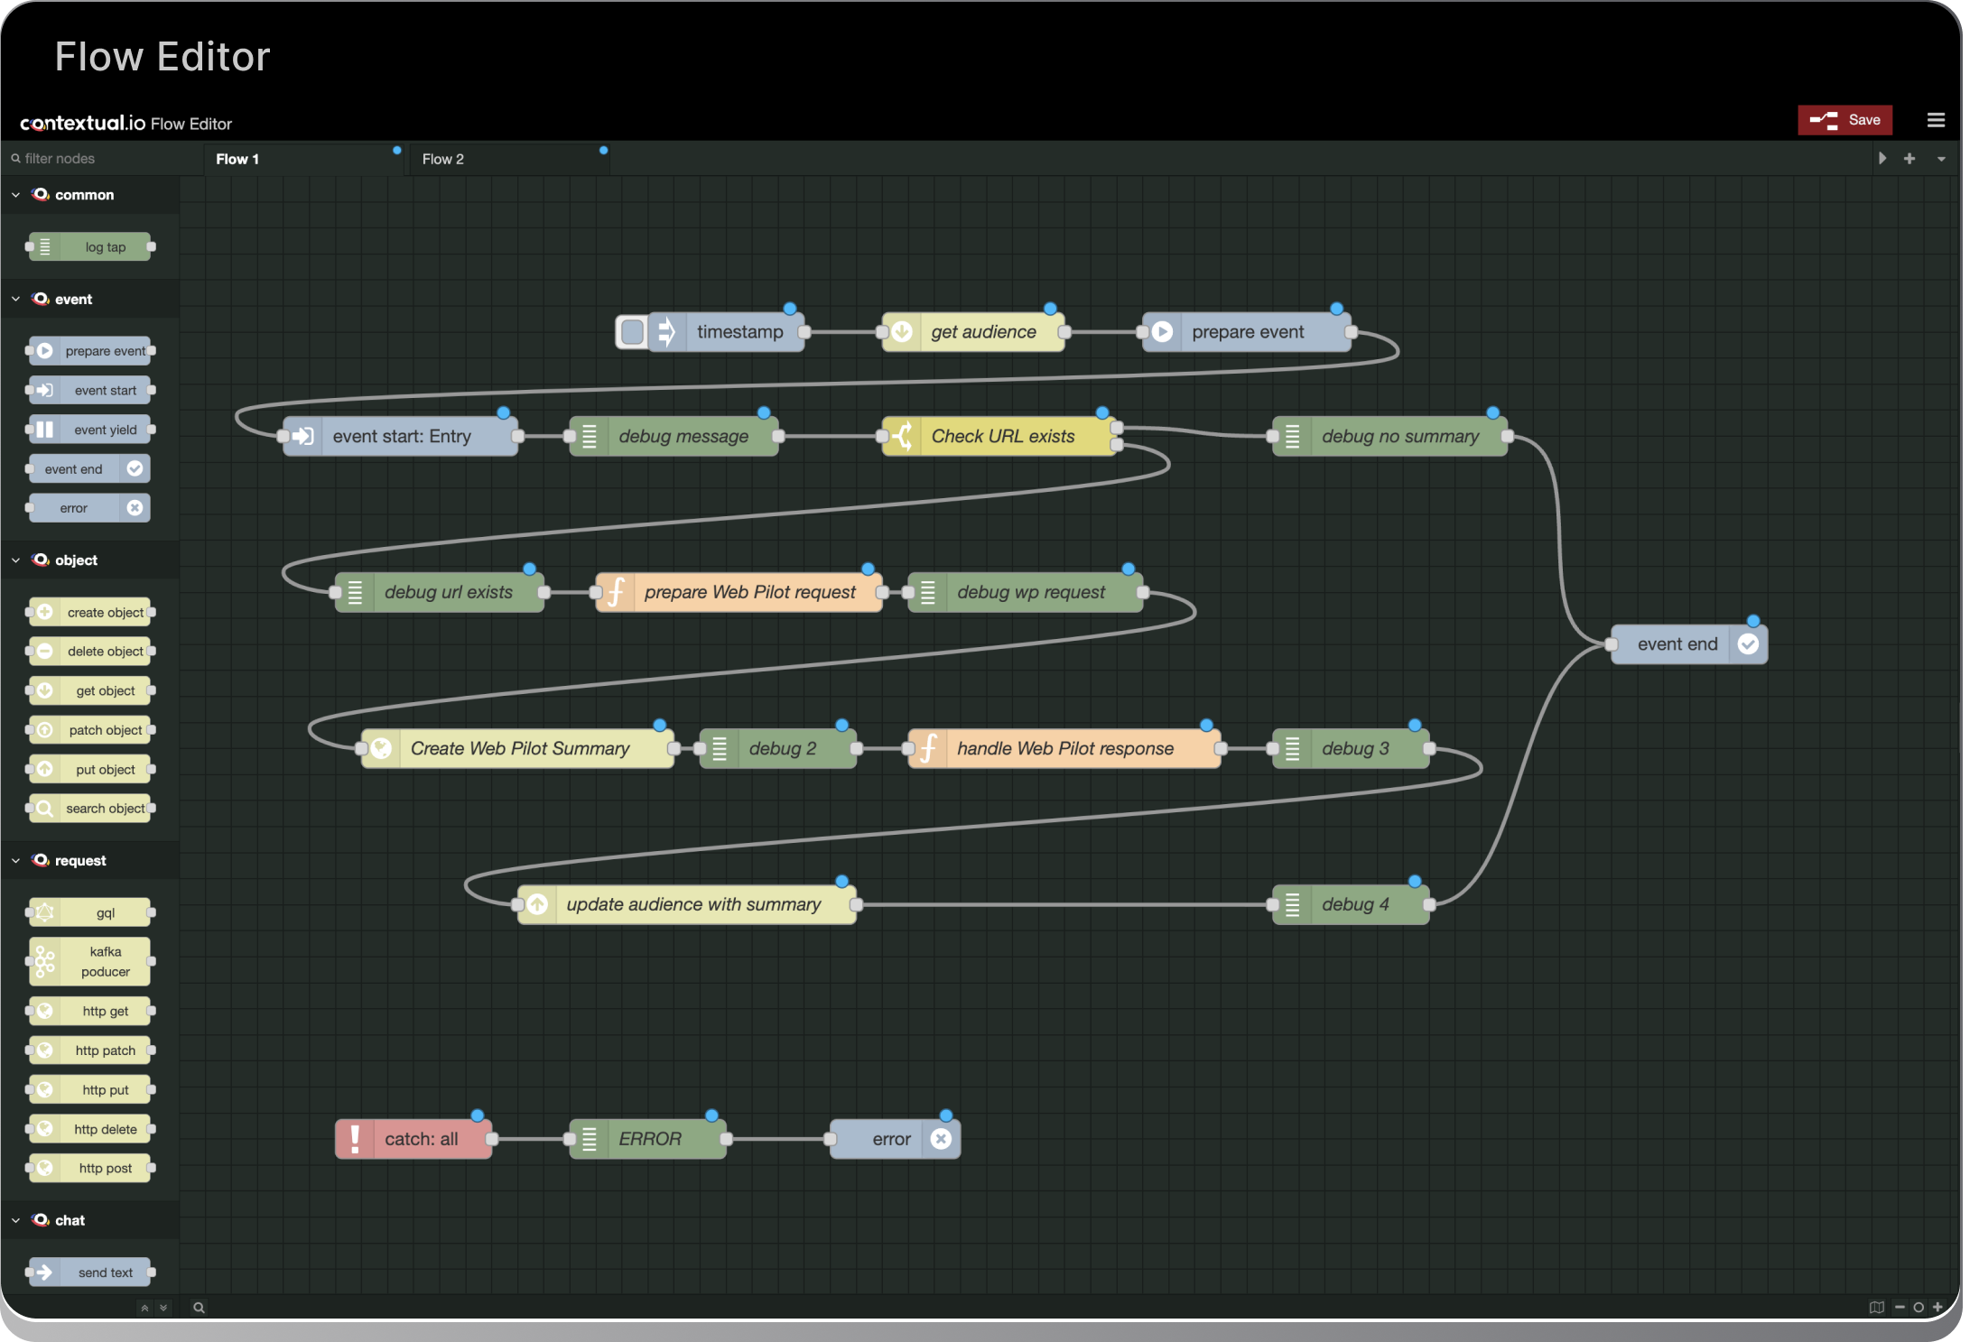The height and width of the screenshot is (1342, 1979).
Task: Switch to the Flow 2 tab
Action: click(x=509, y=159)
